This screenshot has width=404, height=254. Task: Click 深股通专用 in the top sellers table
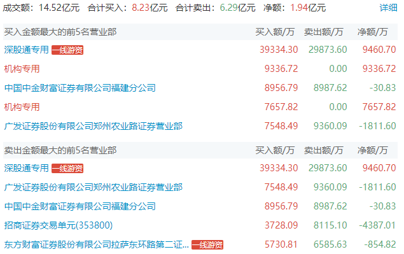(x=26, y=168)
